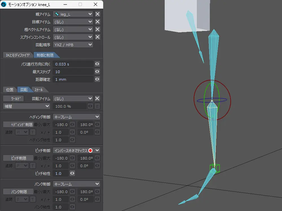
Task: Clear the parent item leg_L assignment
Action: tap(97, 14)
